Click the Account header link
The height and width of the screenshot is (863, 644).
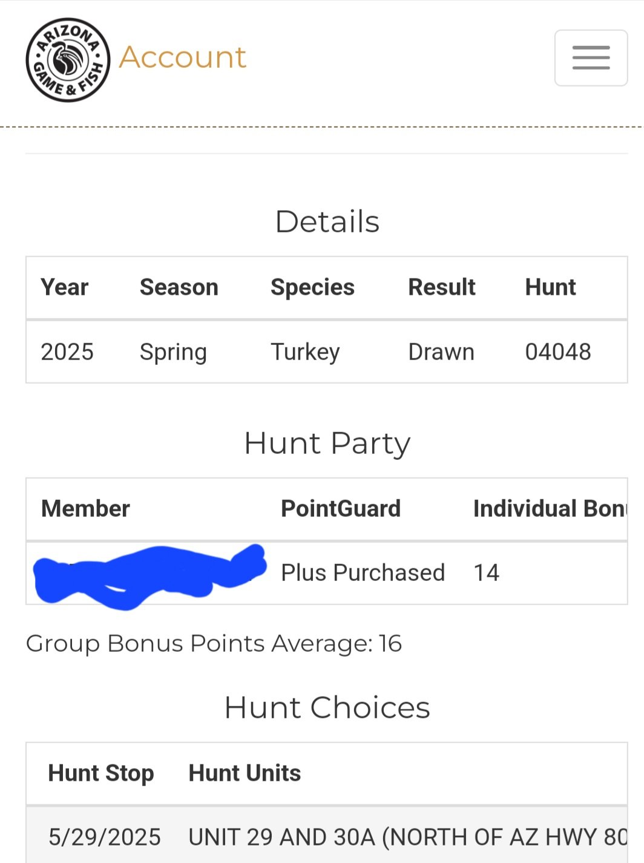coord(182,58)
